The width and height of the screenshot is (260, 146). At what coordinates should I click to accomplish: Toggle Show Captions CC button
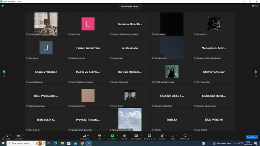tap(136, 137)
